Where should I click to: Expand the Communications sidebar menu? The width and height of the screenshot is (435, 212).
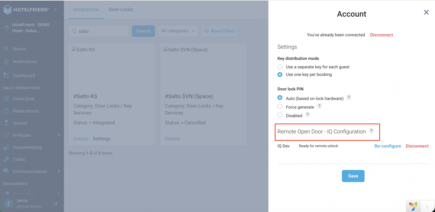(x=32, y=171)
